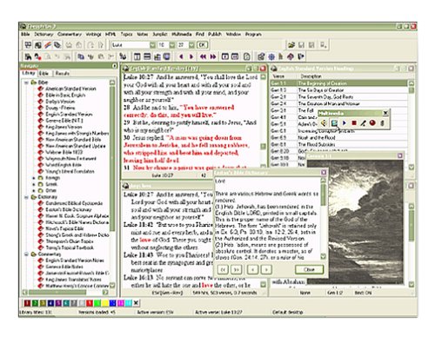Expand the Other folder in library tree

coord(34,190)
